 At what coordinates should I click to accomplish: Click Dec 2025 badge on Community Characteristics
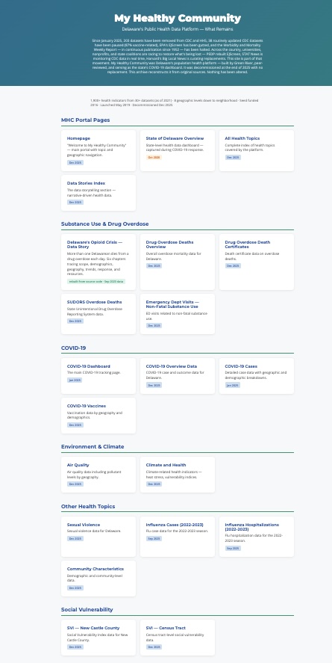75,588
